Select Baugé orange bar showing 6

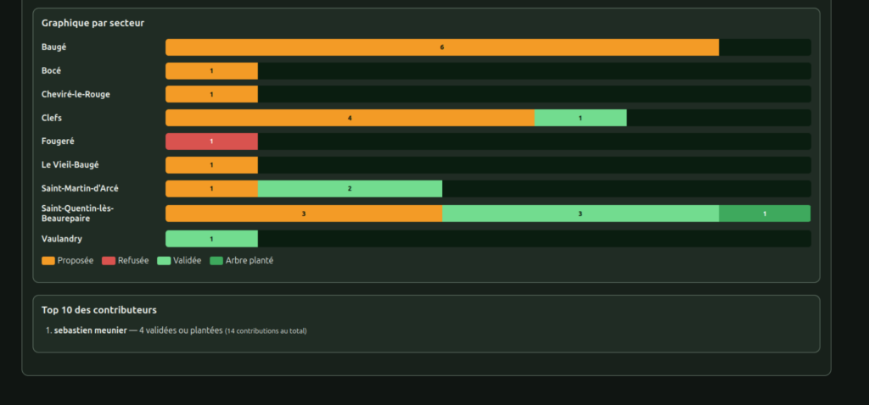coord(442,47)
